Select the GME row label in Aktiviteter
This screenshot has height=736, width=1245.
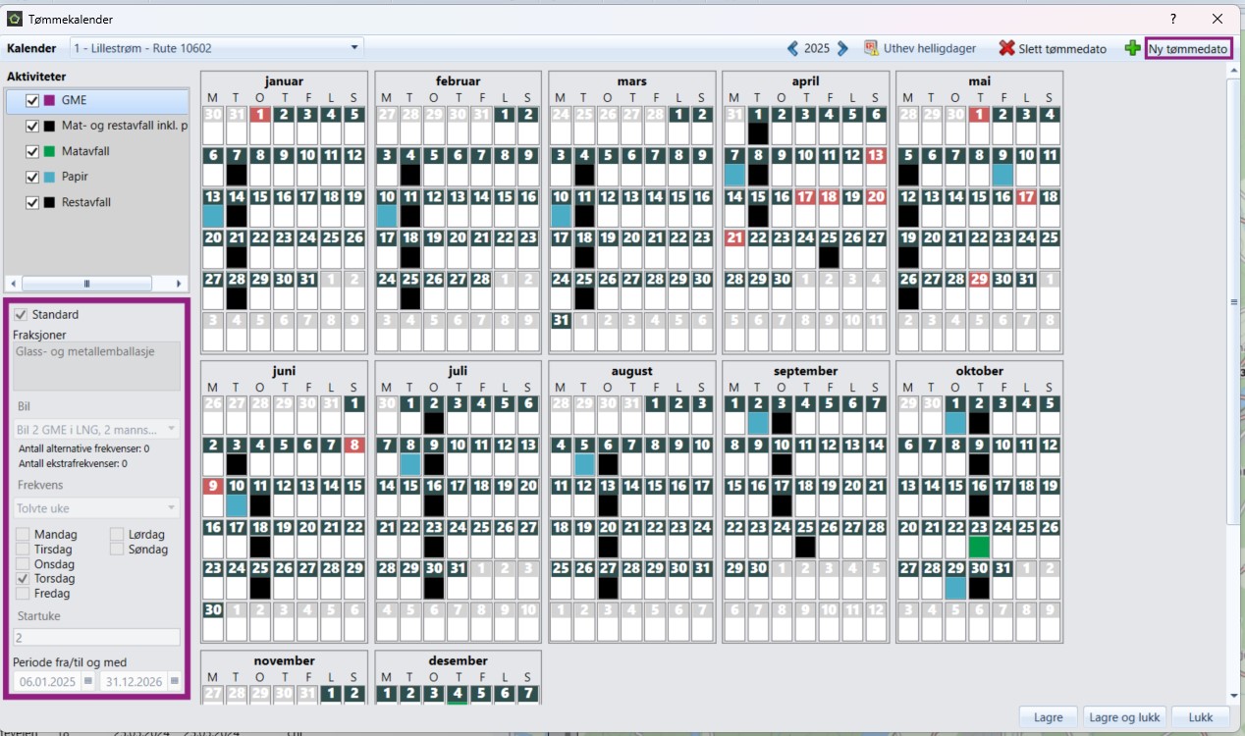[75, 100]
